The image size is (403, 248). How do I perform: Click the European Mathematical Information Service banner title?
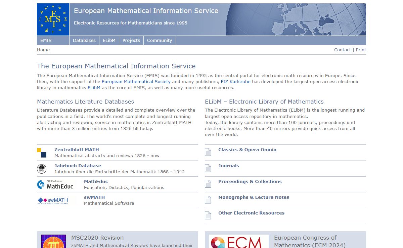click(146, 11)
